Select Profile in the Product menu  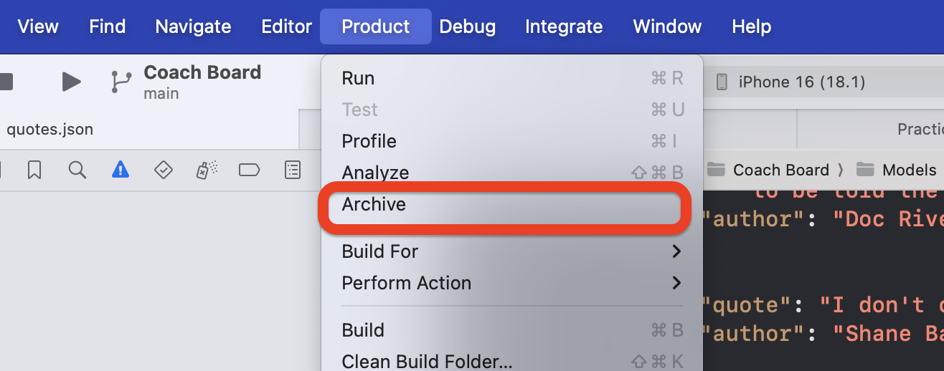point(369,141)
